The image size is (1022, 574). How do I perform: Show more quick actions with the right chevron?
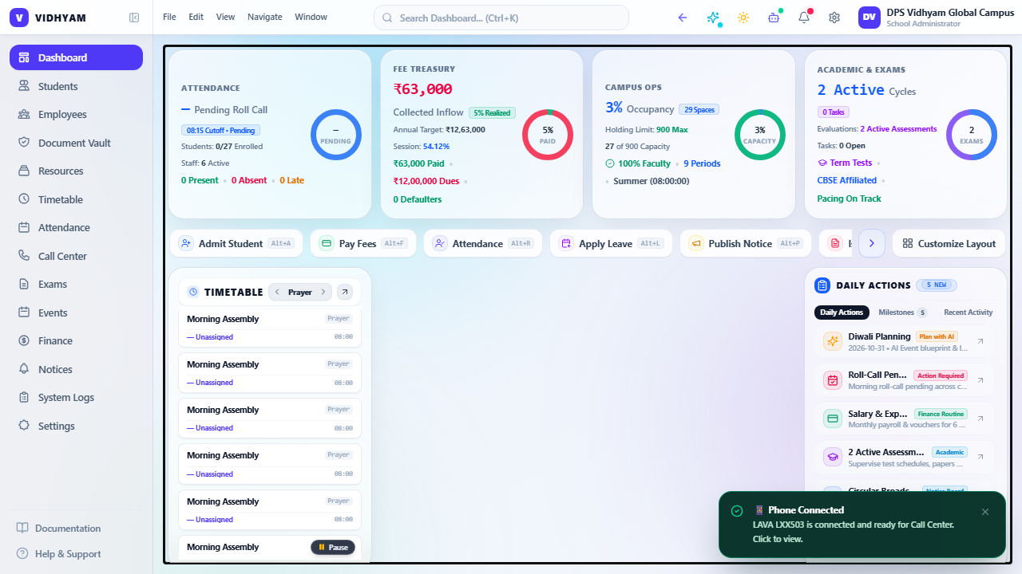pyautogui.click(x=872, y=244)
